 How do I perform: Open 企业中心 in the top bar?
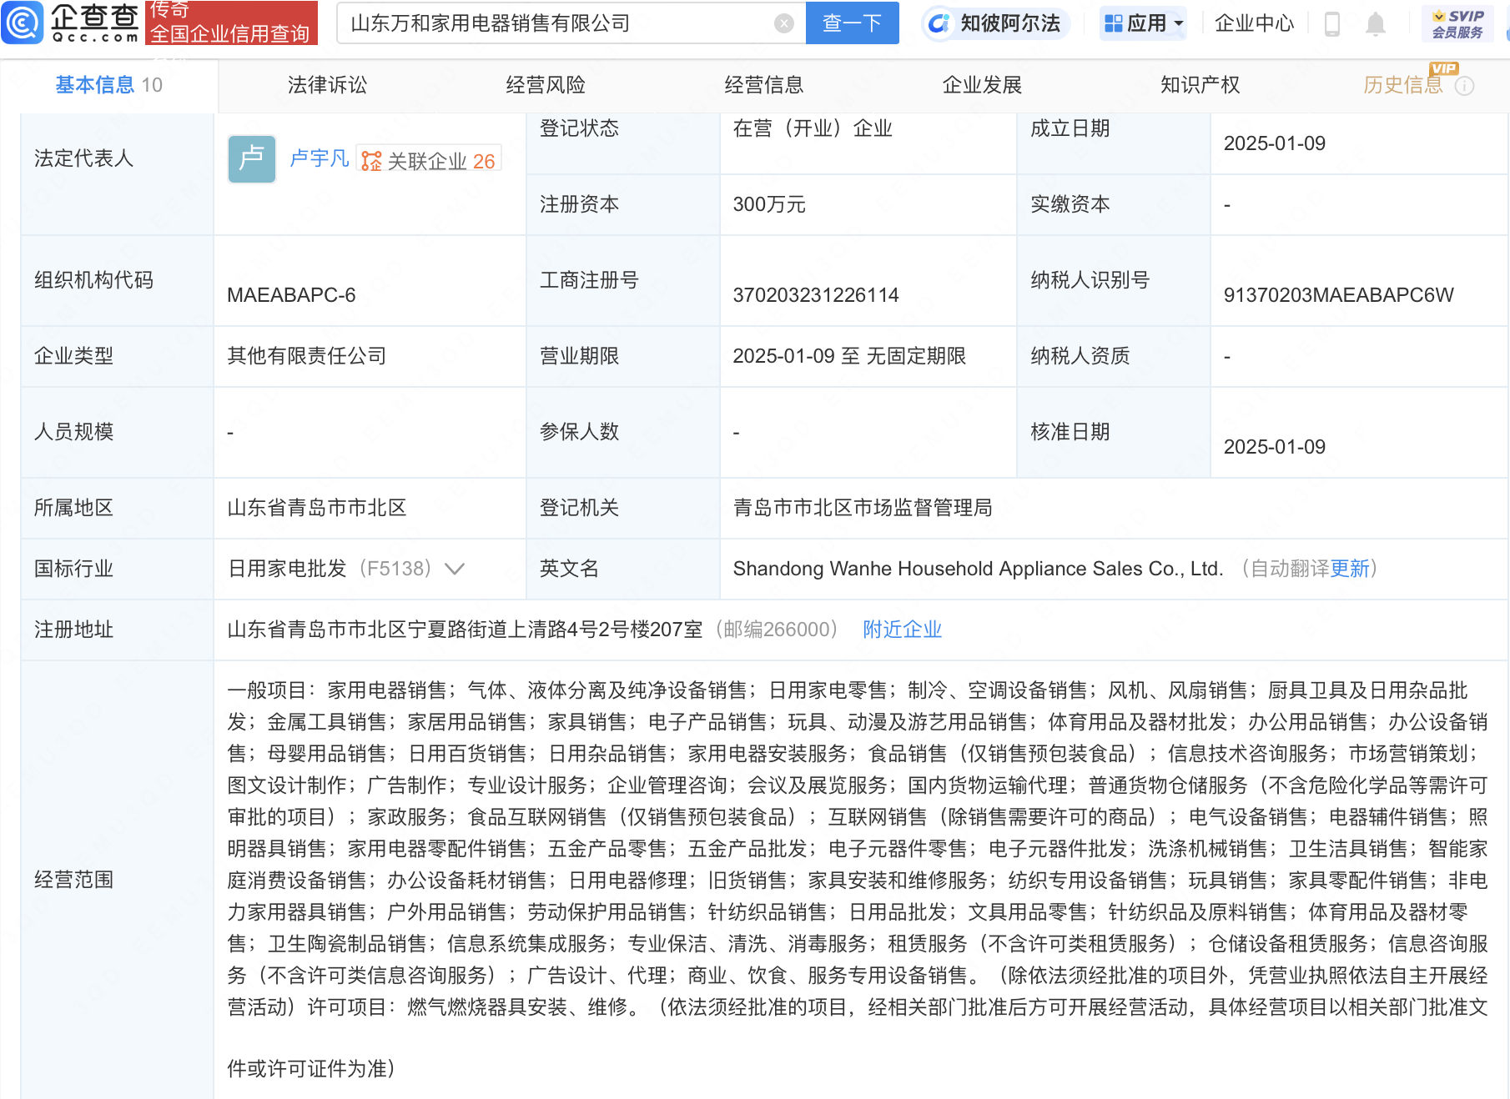click(1253, 23)
